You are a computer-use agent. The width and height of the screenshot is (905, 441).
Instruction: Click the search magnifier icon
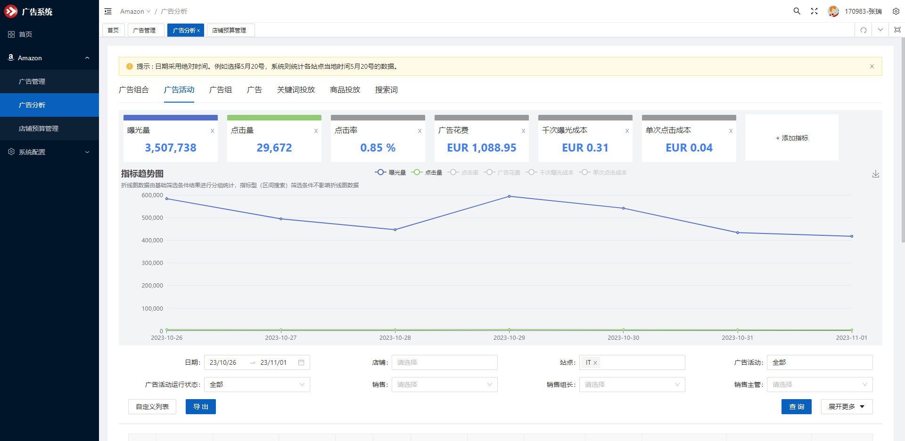point(797,11)
